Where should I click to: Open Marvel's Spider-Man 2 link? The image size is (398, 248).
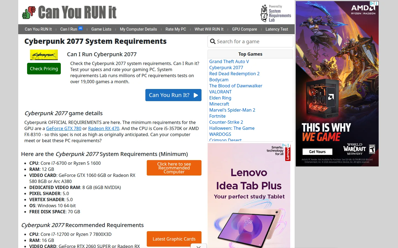(232, 110)
